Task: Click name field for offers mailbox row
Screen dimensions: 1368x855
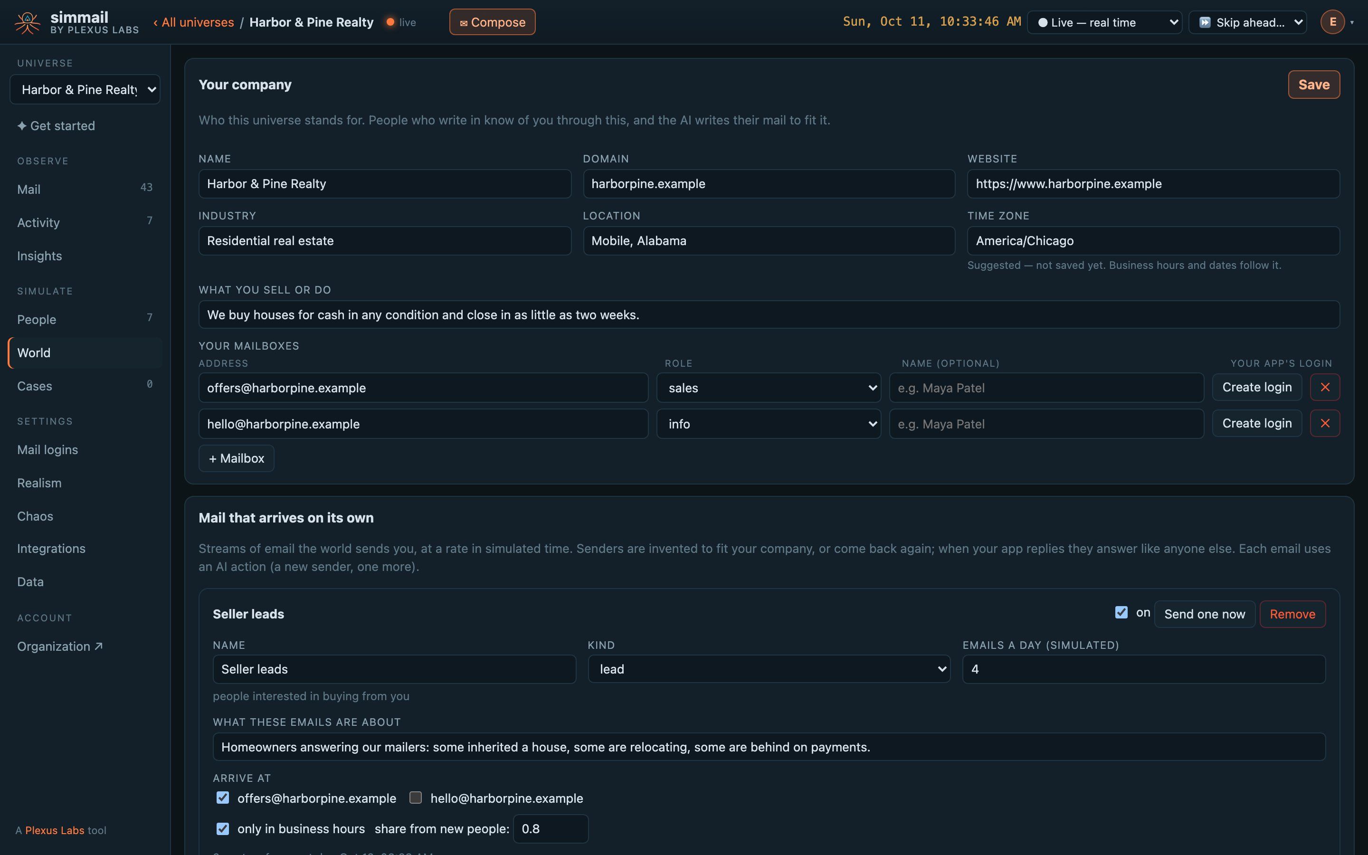Action: coord(1046,388)
